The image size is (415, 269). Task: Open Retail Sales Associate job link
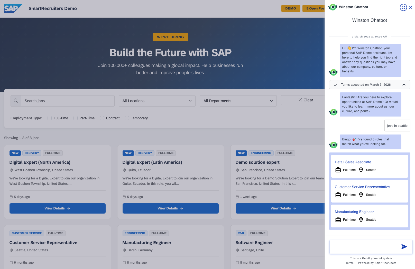coord(353,162)
